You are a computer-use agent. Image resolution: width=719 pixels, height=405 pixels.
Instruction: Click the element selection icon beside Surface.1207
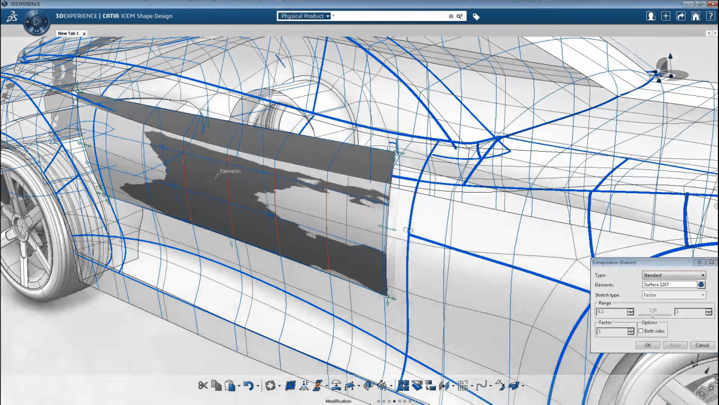[701, 285]
